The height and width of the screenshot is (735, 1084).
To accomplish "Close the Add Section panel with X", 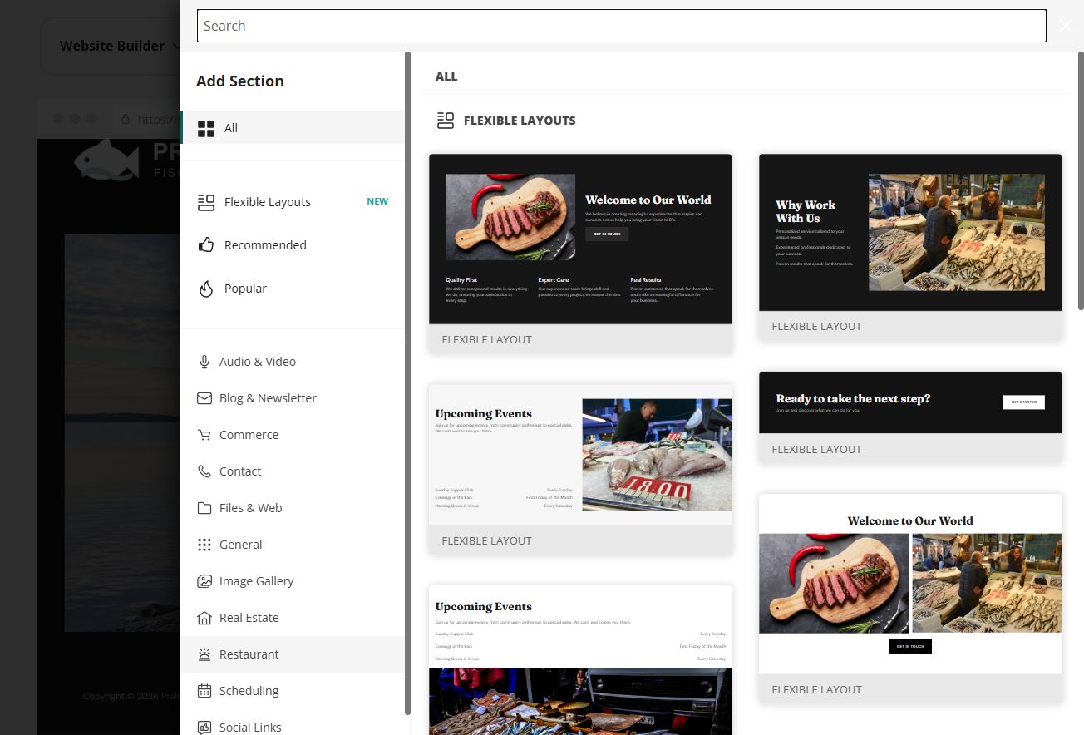I will 1066,26.
